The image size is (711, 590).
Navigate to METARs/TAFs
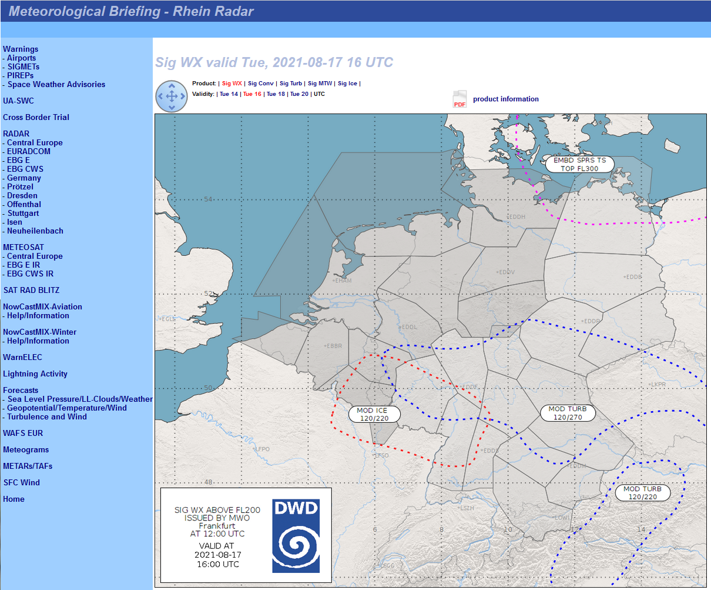click(x=28, y=466)
